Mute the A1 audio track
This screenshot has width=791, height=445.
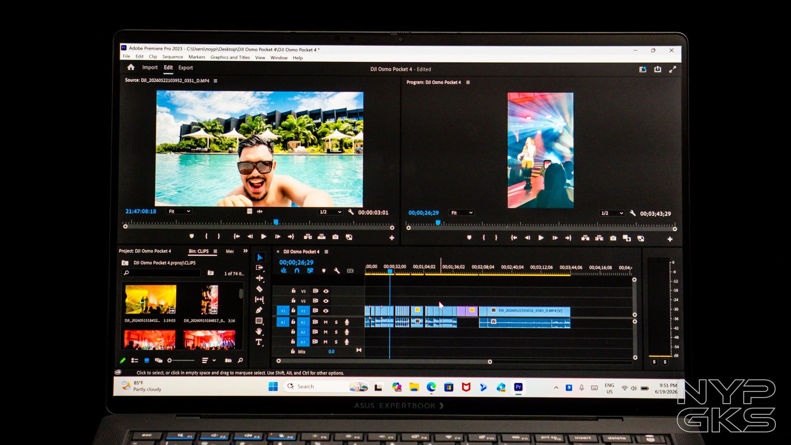[326, 322]
